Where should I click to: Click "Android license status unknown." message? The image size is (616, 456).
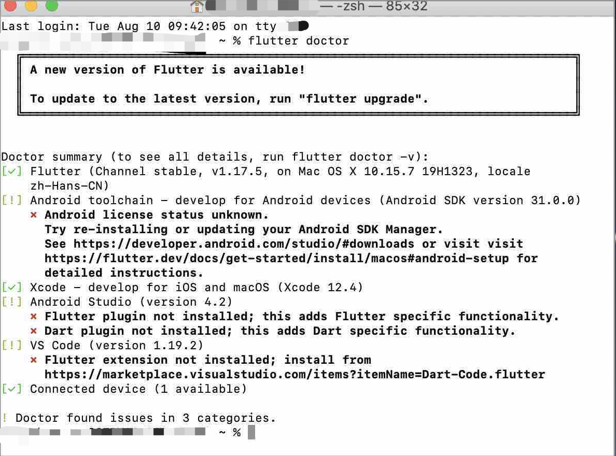(157, 215)
